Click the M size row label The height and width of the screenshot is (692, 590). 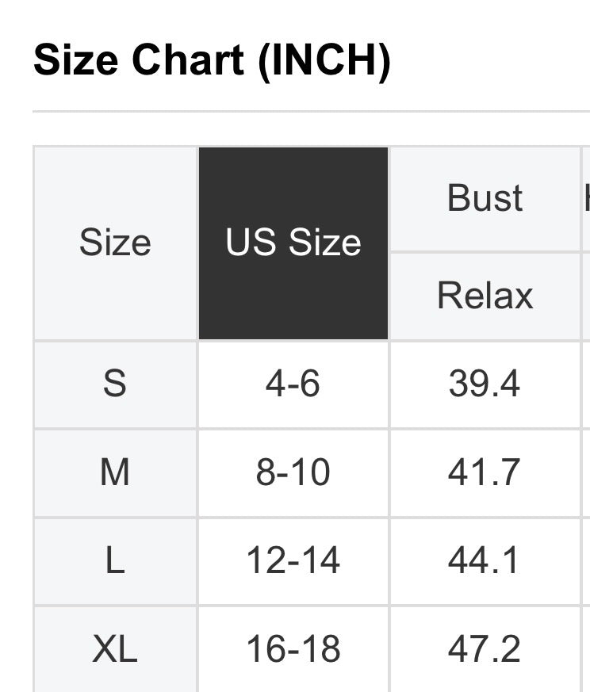click(x=115, y=473)
